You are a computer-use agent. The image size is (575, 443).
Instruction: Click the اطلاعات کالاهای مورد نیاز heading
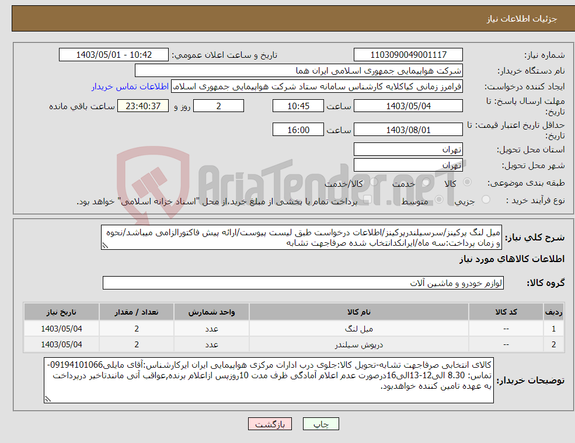tap(512, 259)
